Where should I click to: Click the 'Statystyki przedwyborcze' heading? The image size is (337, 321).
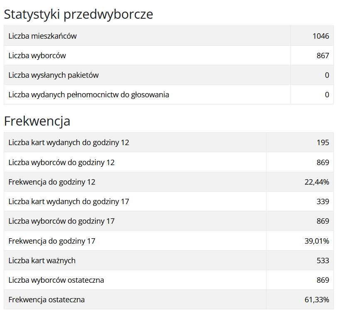pyautogui.click(x=78, y=15)
